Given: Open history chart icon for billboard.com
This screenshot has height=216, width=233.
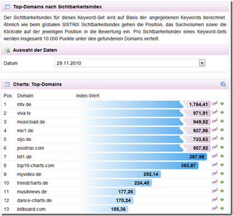Looking at the screenshot, I should 215,208.
